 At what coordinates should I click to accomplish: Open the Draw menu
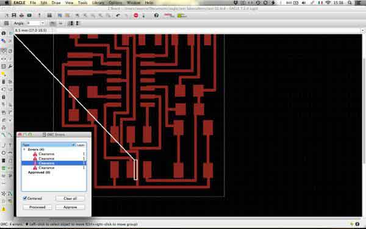click(56, 2)
